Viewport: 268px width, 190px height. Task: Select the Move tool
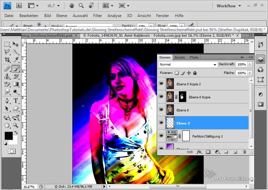coord(16,44)
